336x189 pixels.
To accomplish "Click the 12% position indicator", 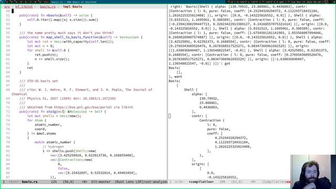I will pyautogui.click(x=54, y=182).
